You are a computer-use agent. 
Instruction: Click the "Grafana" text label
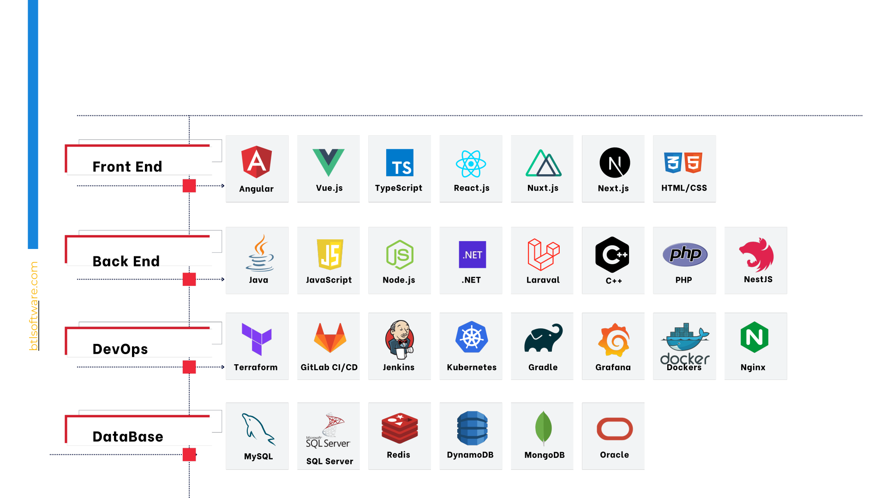click(x=613, y=368)
